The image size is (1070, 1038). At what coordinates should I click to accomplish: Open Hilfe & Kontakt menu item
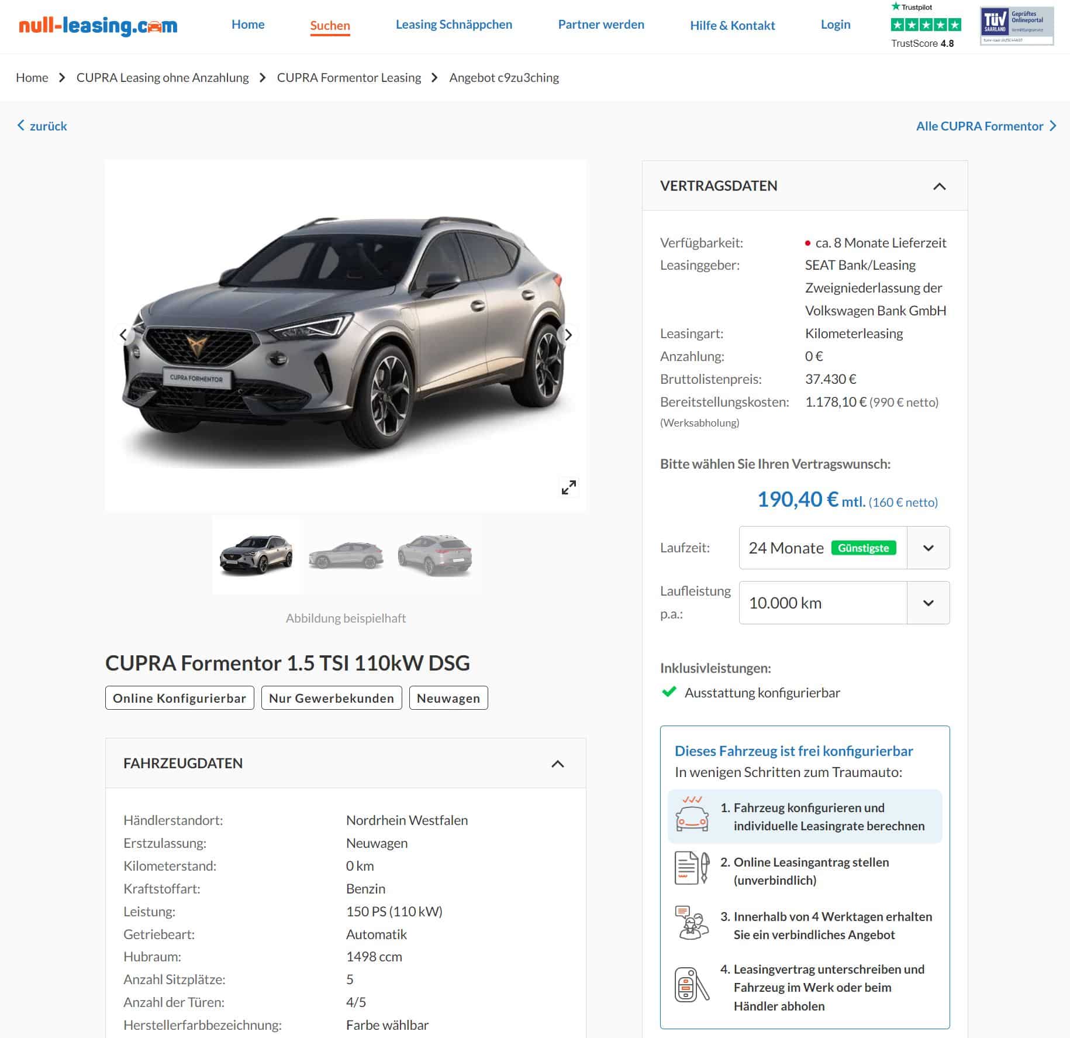732,25
